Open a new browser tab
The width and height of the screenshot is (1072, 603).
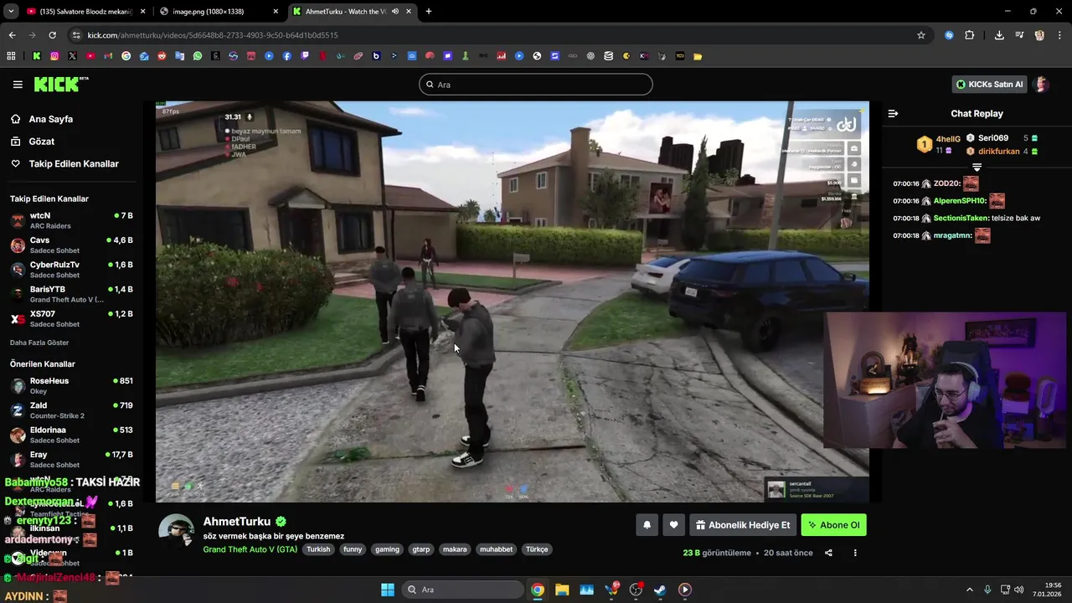coord(429,11)
